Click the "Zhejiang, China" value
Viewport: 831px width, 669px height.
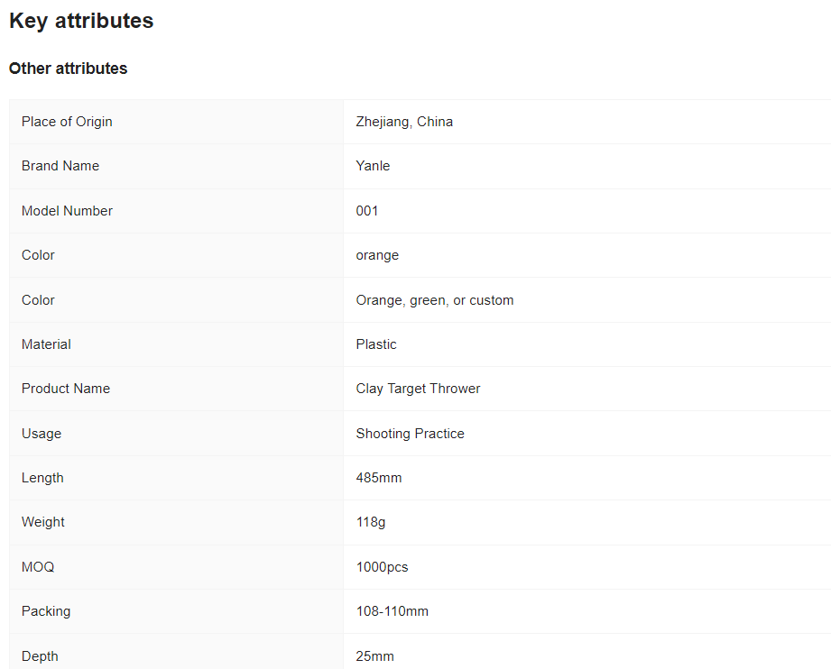click(404, 122)
